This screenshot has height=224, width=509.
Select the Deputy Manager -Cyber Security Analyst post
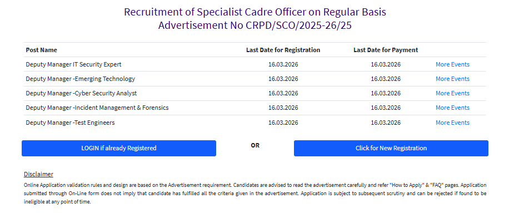pyautogui.click(x=81, y=93)
